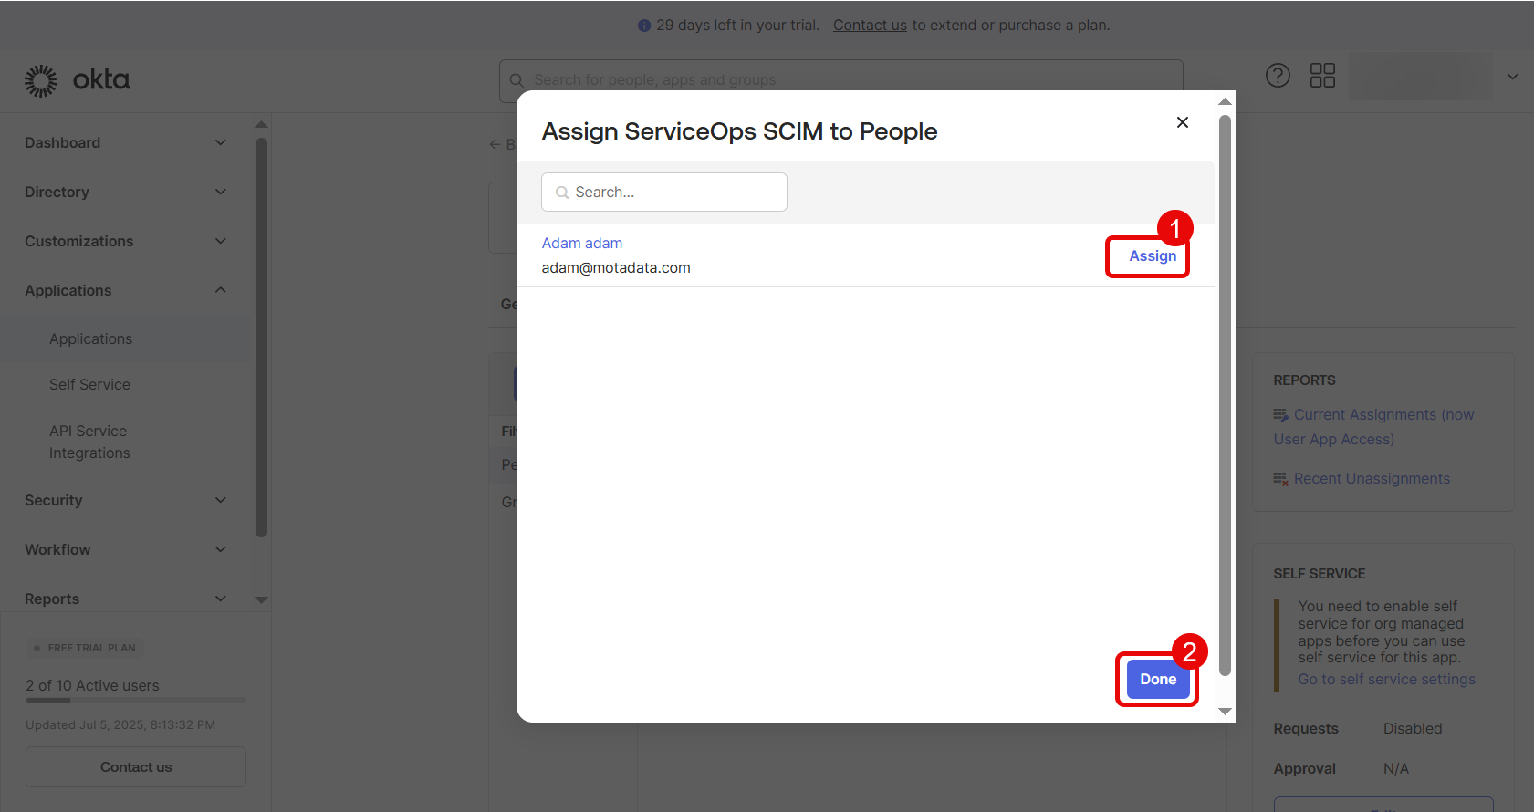Image resolution: width=1534 pixels, height=812 pixels.
Task: Click the Contact us link in banner
Action: coord(870,26)
